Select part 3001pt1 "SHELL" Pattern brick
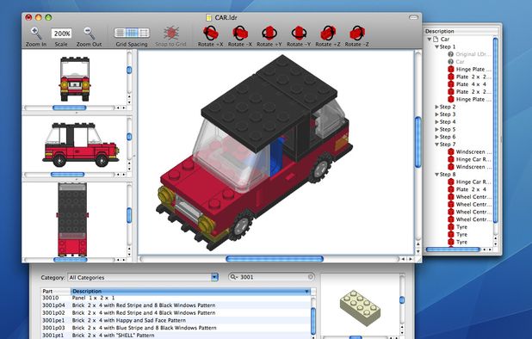 [x=176, y=336]
